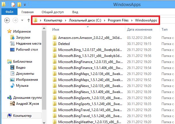Click the Видео filmstrip icon
The height and width of the screenshot is (124, 175).
tap(12, 68)
